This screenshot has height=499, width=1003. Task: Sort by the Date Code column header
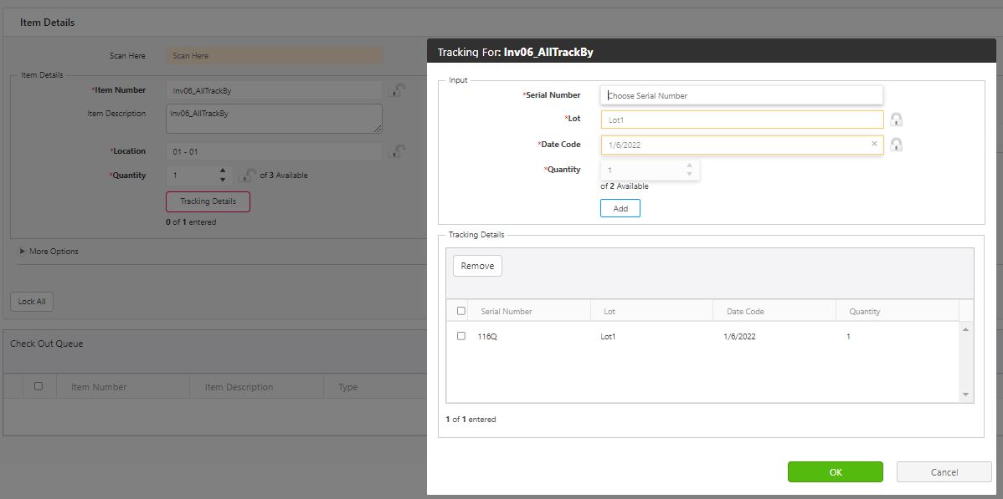(x=744, y=311)
